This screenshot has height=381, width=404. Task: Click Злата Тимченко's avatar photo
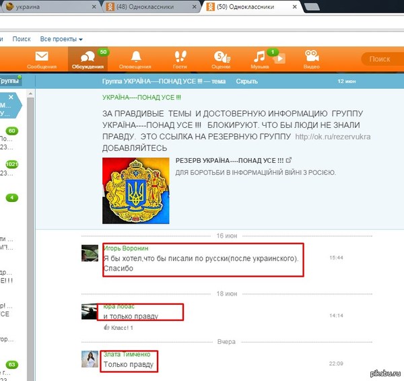coord(91,359)
